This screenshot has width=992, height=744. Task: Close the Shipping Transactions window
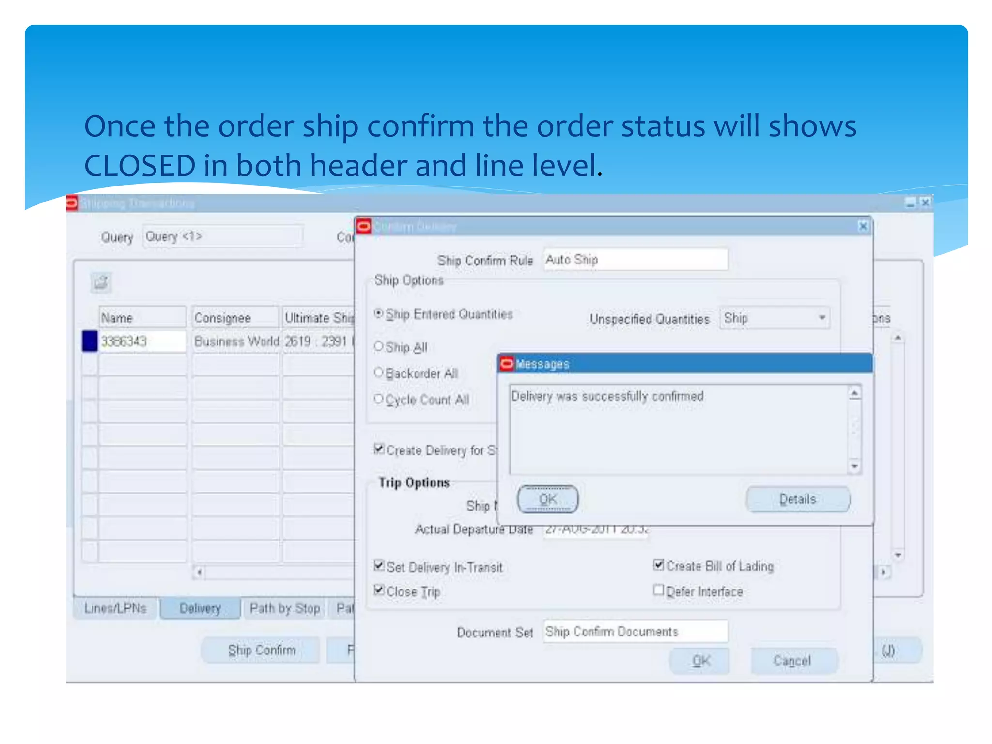click(925, 202)
